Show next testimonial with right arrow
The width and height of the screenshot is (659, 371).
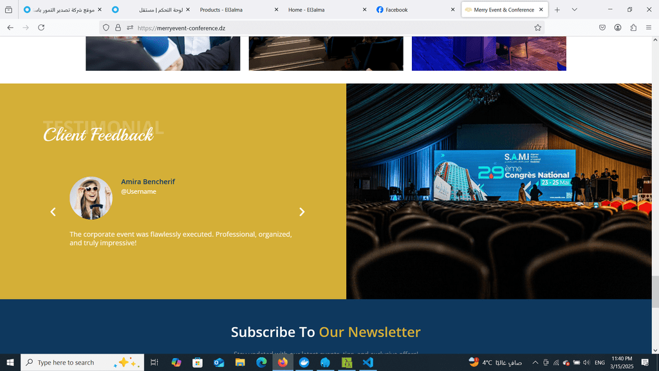click(302, 211)
